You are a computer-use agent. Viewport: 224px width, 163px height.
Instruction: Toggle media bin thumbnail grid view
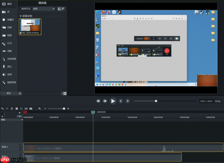(x=64, y=93)
